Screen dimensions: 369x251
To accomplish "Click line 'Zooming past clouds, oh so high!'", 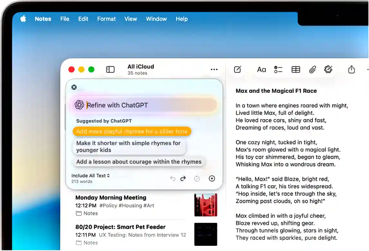I will 280,201.
